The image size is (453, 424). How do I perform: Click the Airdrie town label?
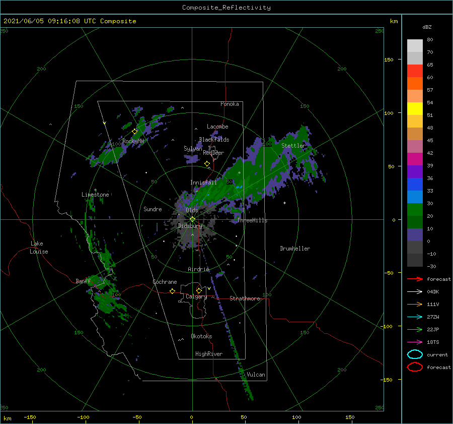[x=198, y=269]
